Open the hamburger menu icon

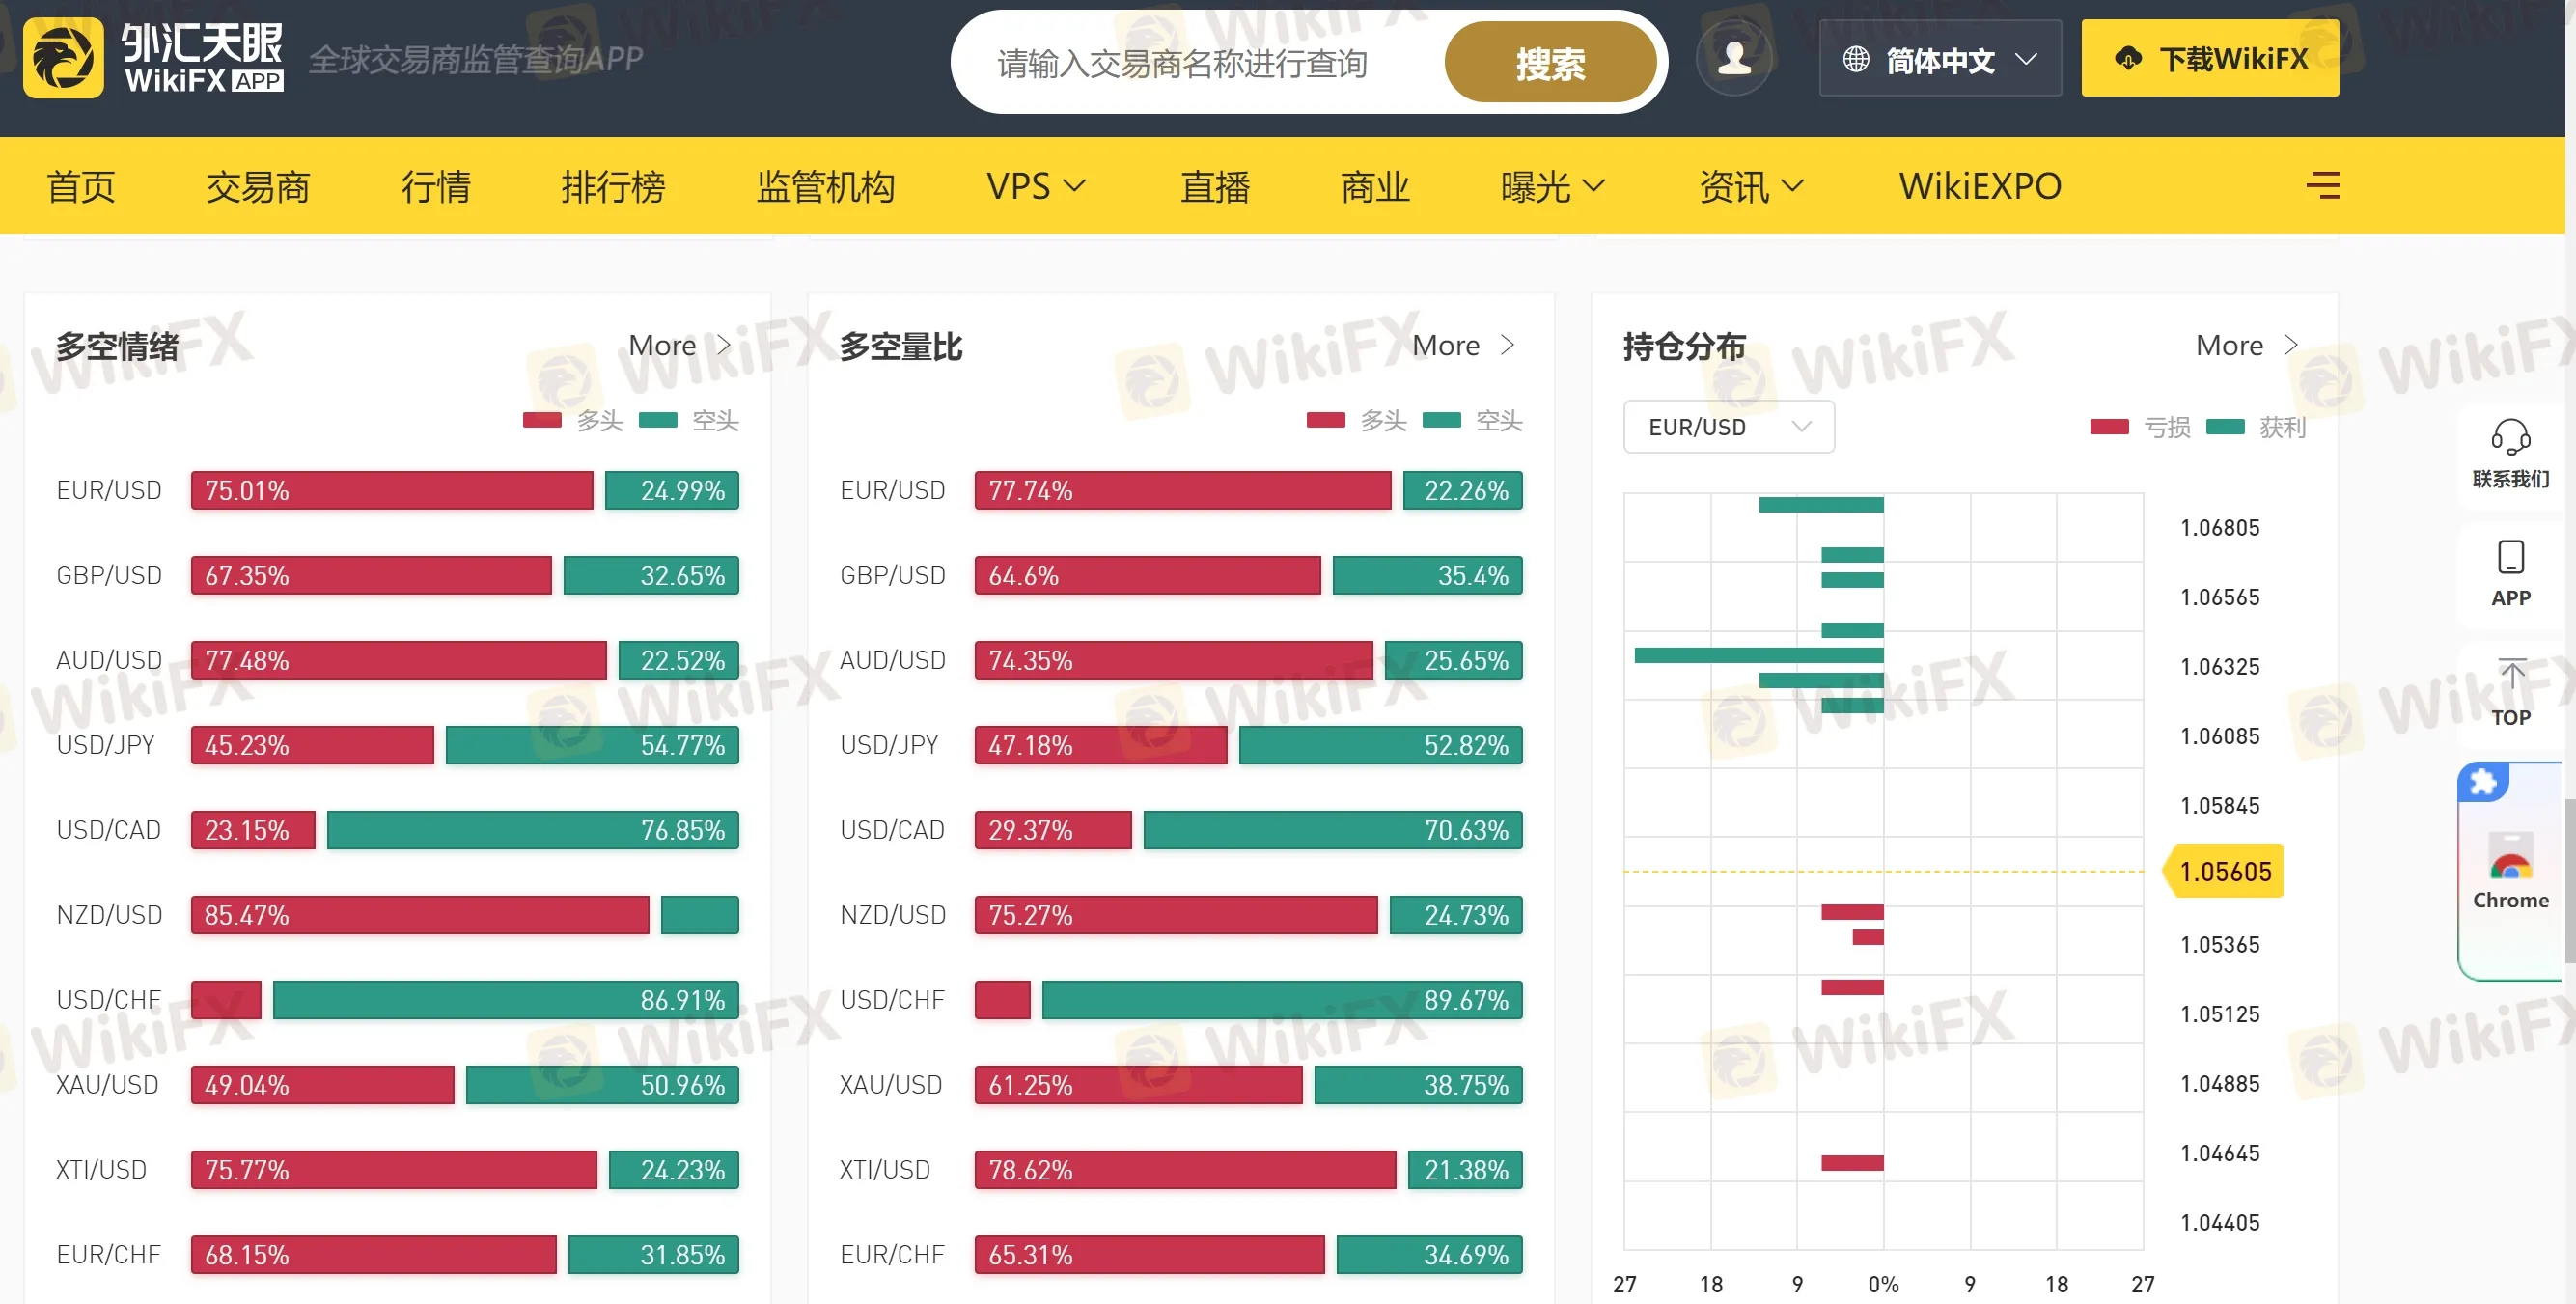pyautogui.click(x=2324, y=186)
